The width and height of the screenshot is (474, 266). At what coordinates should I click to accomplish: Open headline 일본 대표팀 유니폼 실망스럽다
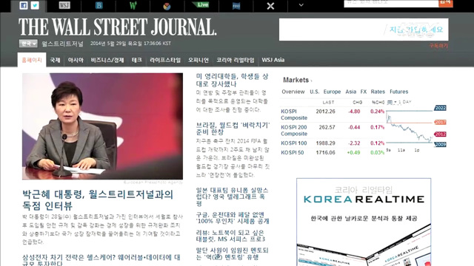point(232,197)
